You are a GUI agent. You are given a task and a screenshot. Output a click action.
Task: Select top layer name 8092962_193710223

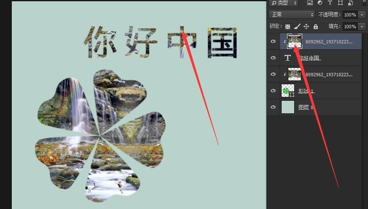329,42
